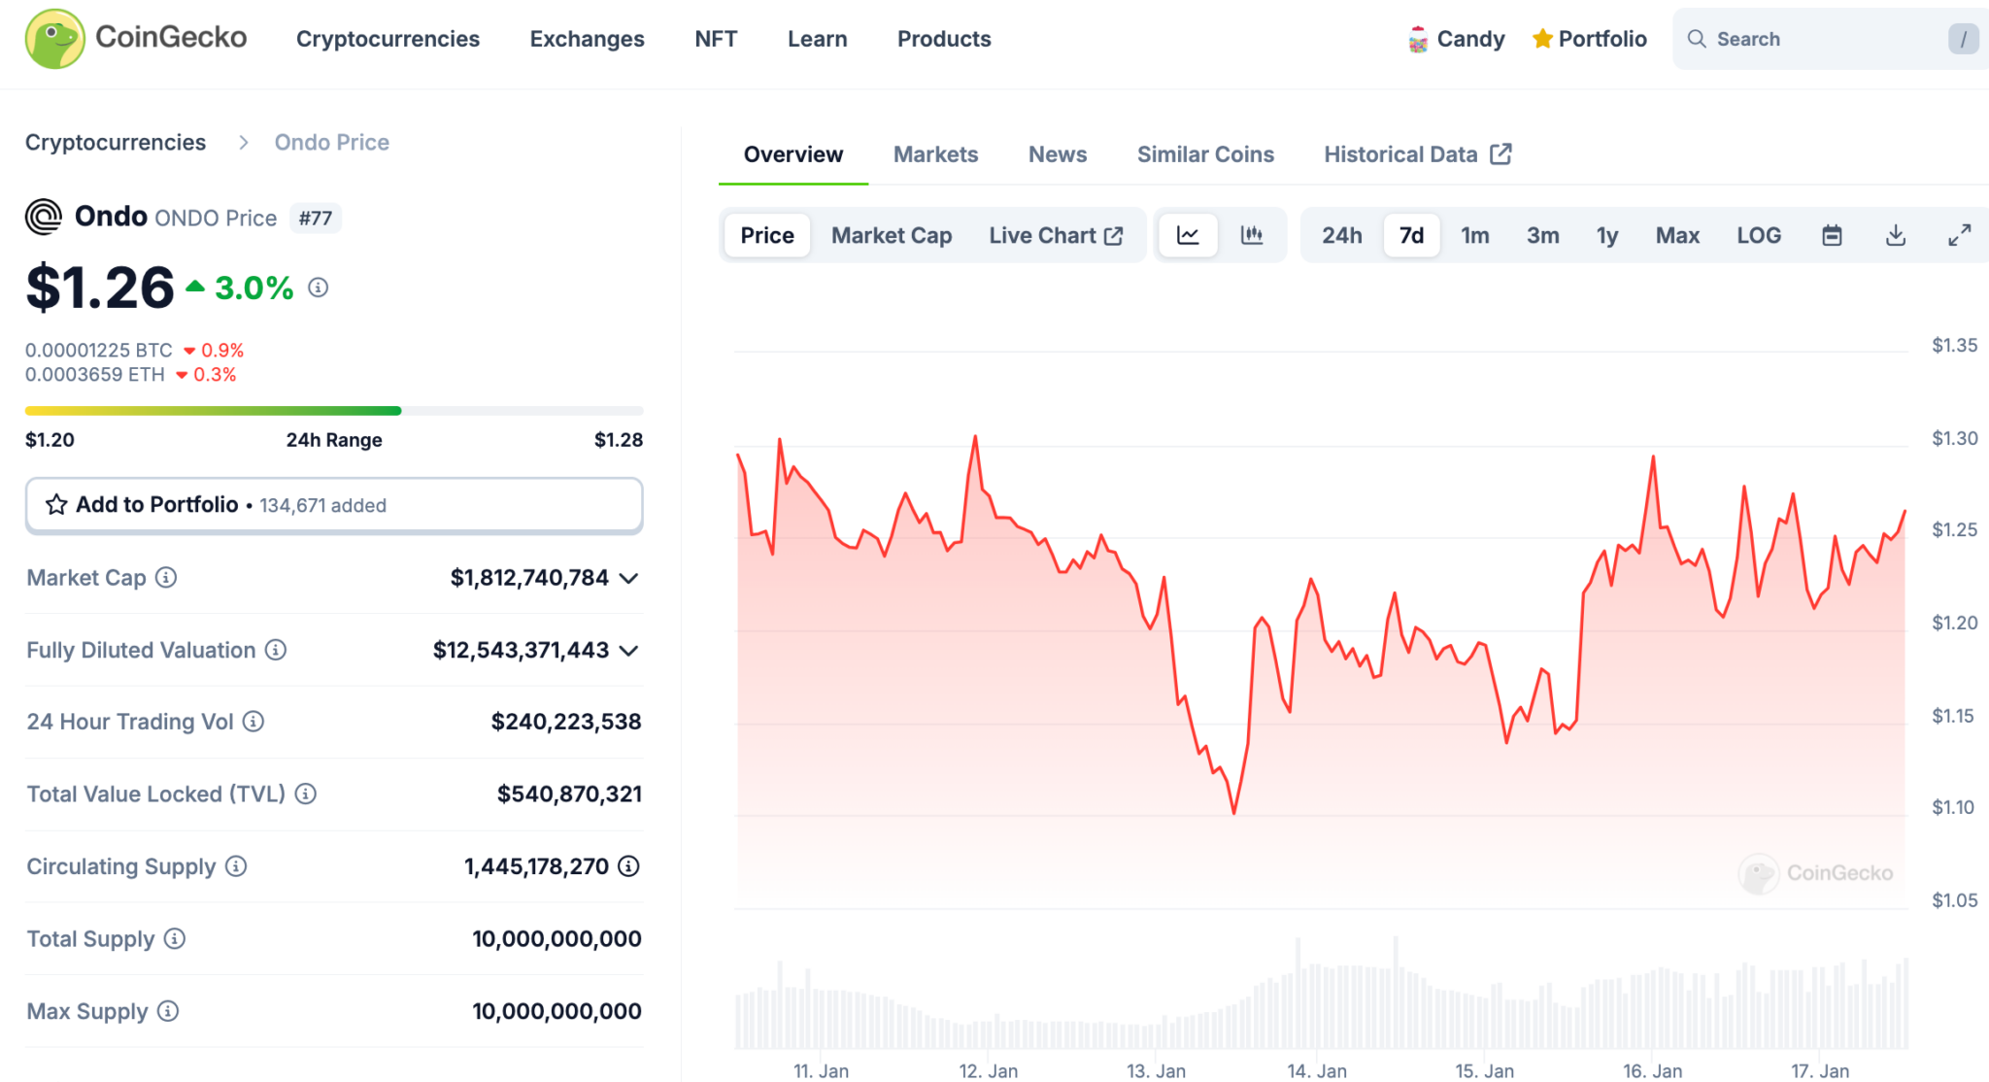
Task: Expand chart to fullscreen icon
Action: pos(1960,235)
